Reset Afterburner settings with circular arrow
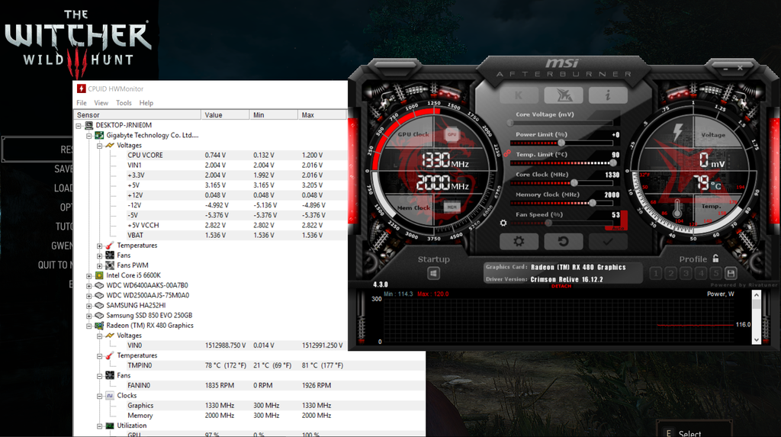The image size is (781, 437). tap(564, 241)
